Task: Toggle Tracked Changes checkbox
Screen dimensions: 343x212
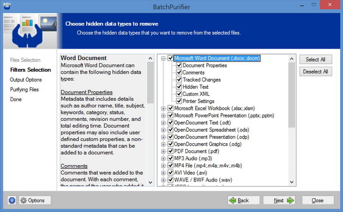Action: point(179,80)
